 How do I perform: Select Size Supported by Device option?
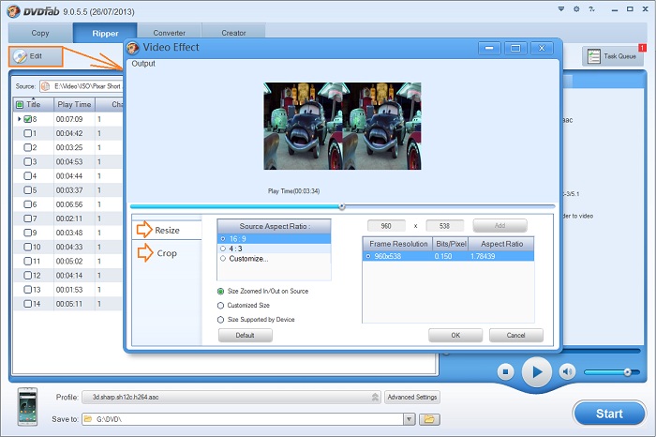(x=256, y=320)
